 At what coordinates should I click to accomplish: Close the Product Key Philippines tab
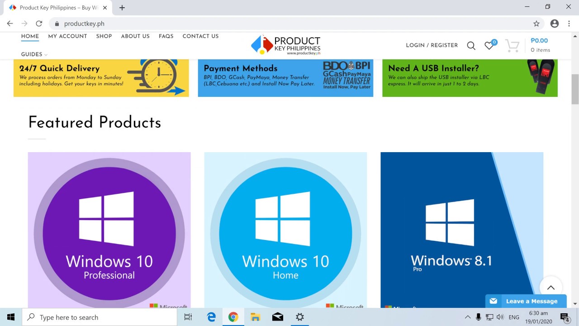pyautogui.click(x=105, y=8)
